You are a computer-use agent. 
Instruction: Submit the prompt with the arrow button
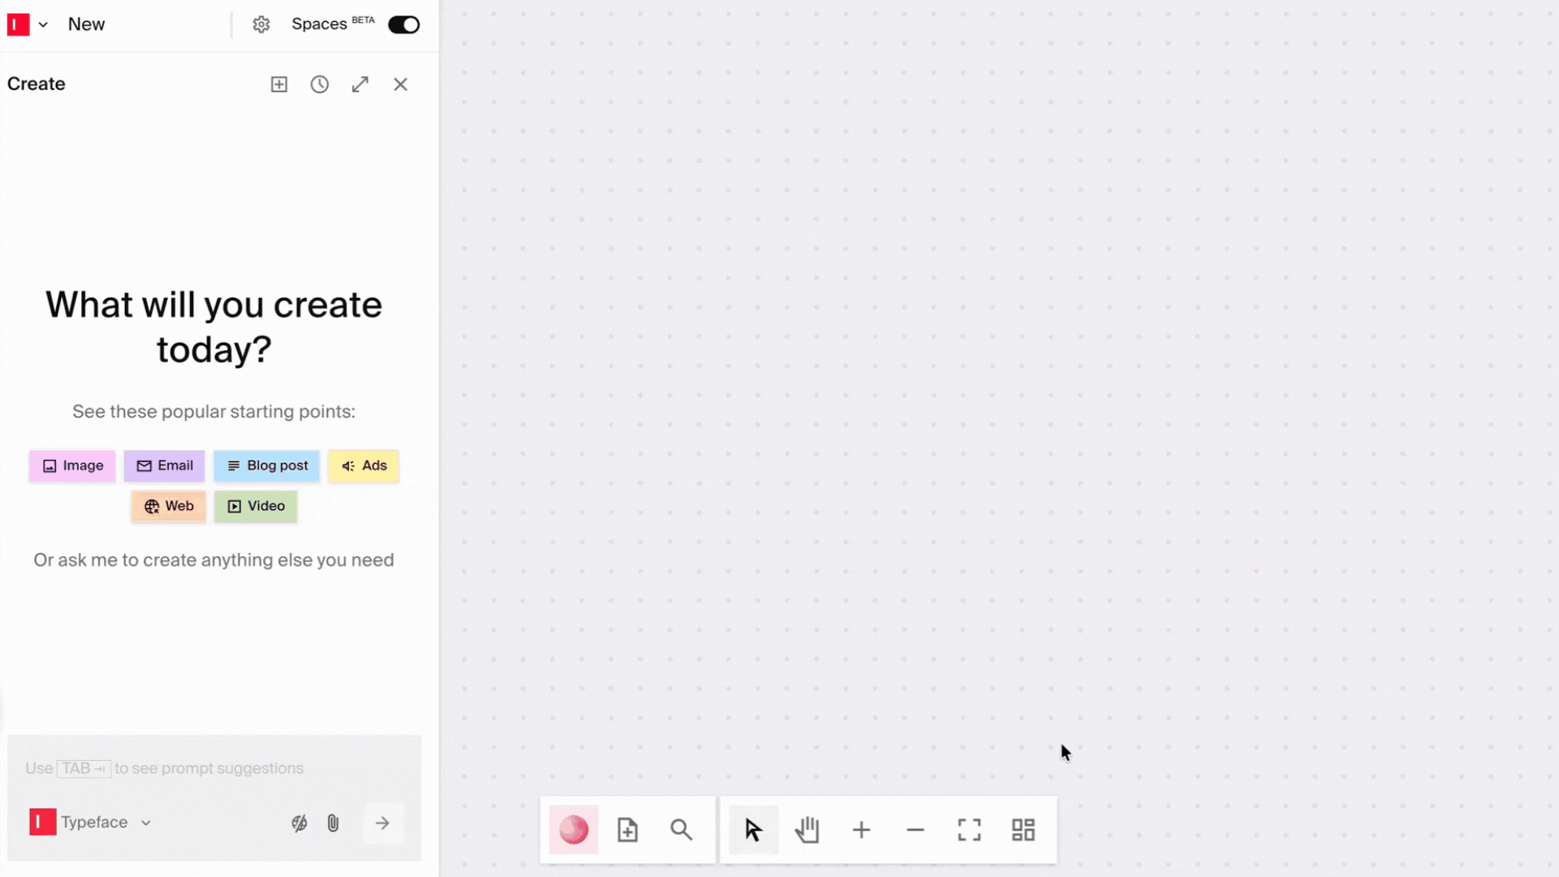point(382,823)
